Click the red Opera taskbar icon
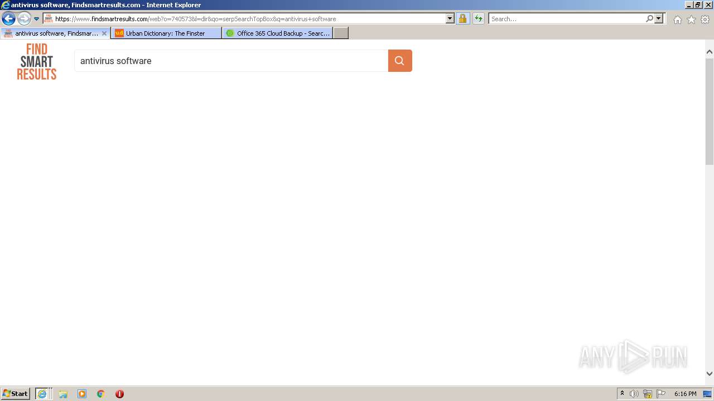Image resolution: width=714 pixels, height=401 pixels. tap(119, 394)
